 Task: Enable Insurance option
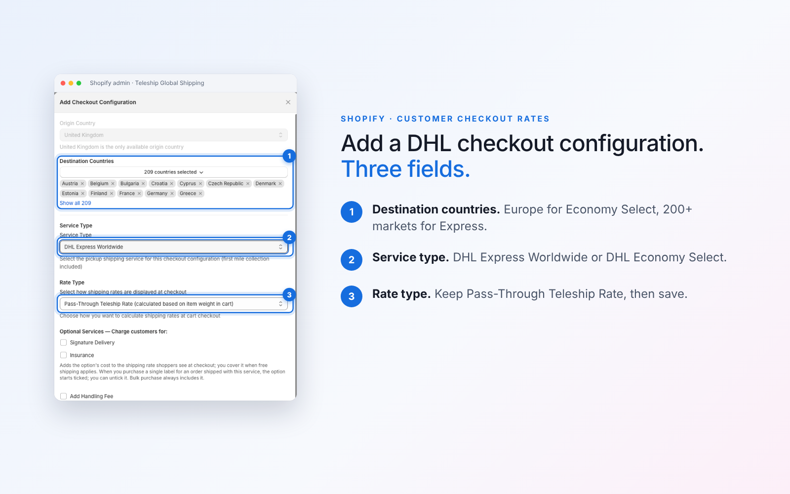(63, 355)
